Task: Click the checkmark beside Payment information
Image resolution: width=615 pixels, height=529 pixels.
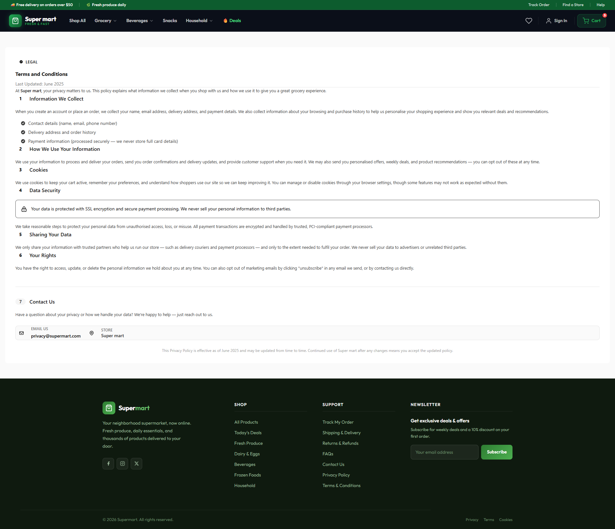Action: (23, 141)
